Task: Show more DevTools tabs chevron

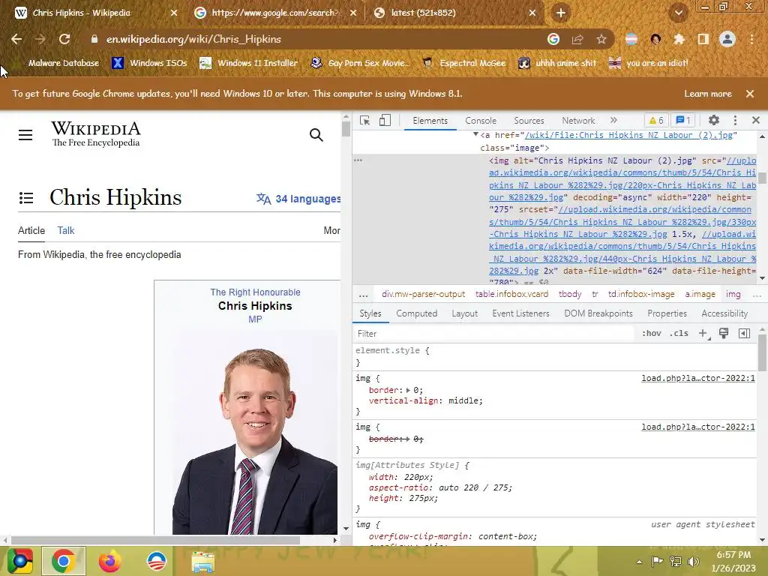Action: (x=613, y=121)
